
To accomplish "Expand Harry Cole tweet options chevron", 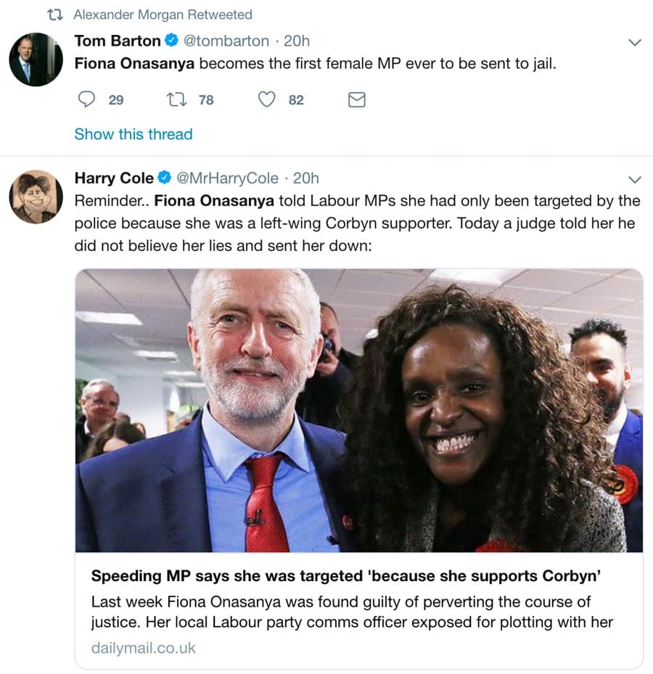I will (634, 179).
